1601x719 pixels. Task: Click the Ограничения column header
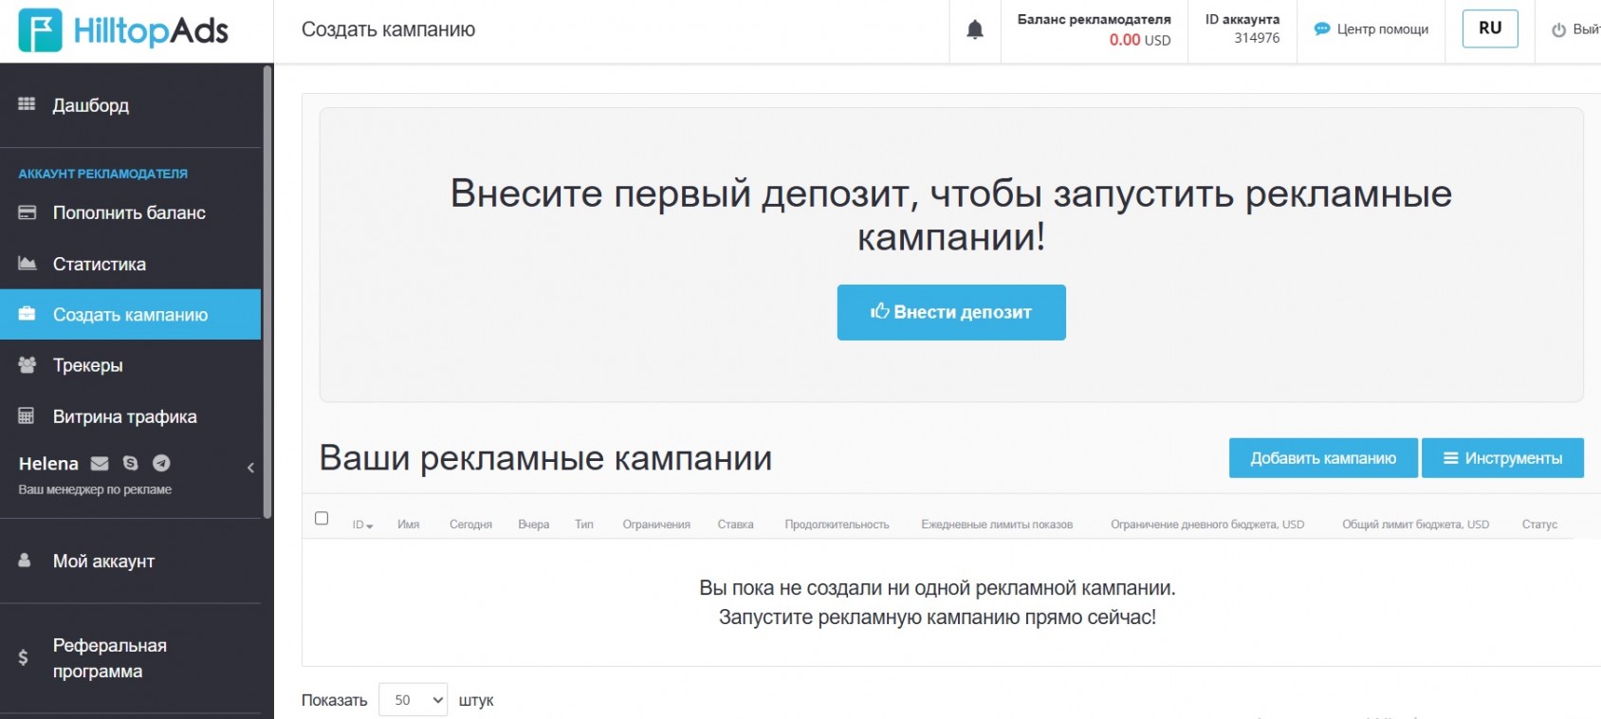tap(656, 525)
